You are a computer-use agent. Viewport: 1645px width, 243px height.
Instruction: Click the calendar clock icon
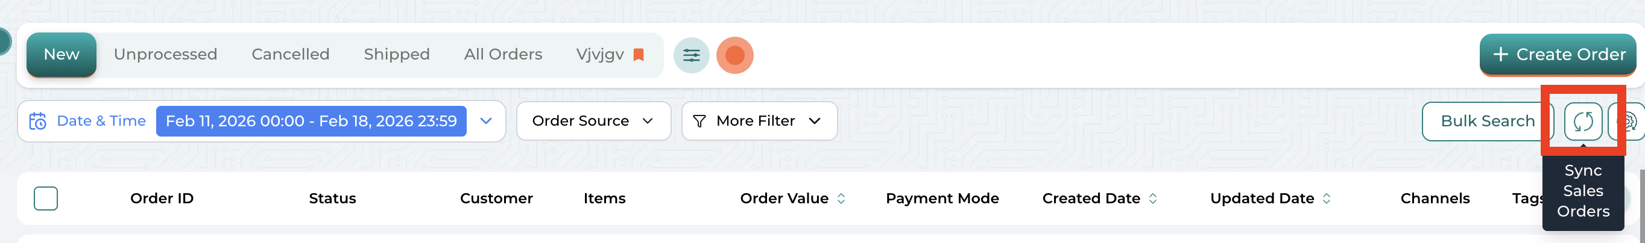37,121
